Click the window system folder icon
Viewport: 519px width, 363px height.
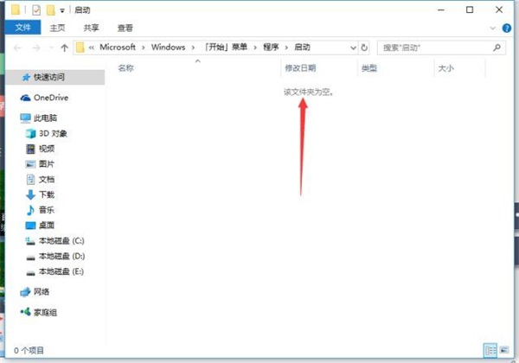click(16, 10)
